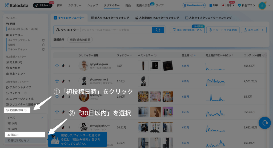Click @upowerno.1's bestseller product thumbnail

[x=143, y=81]
